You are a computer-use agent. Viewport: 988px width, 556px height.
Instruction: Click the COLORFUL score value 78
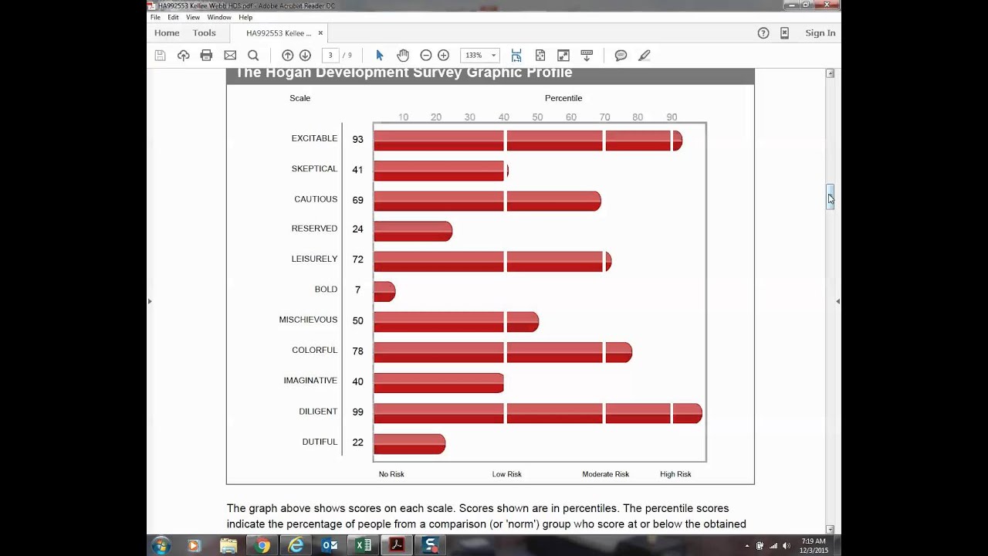pyautogui.click(x=357, y=351)
